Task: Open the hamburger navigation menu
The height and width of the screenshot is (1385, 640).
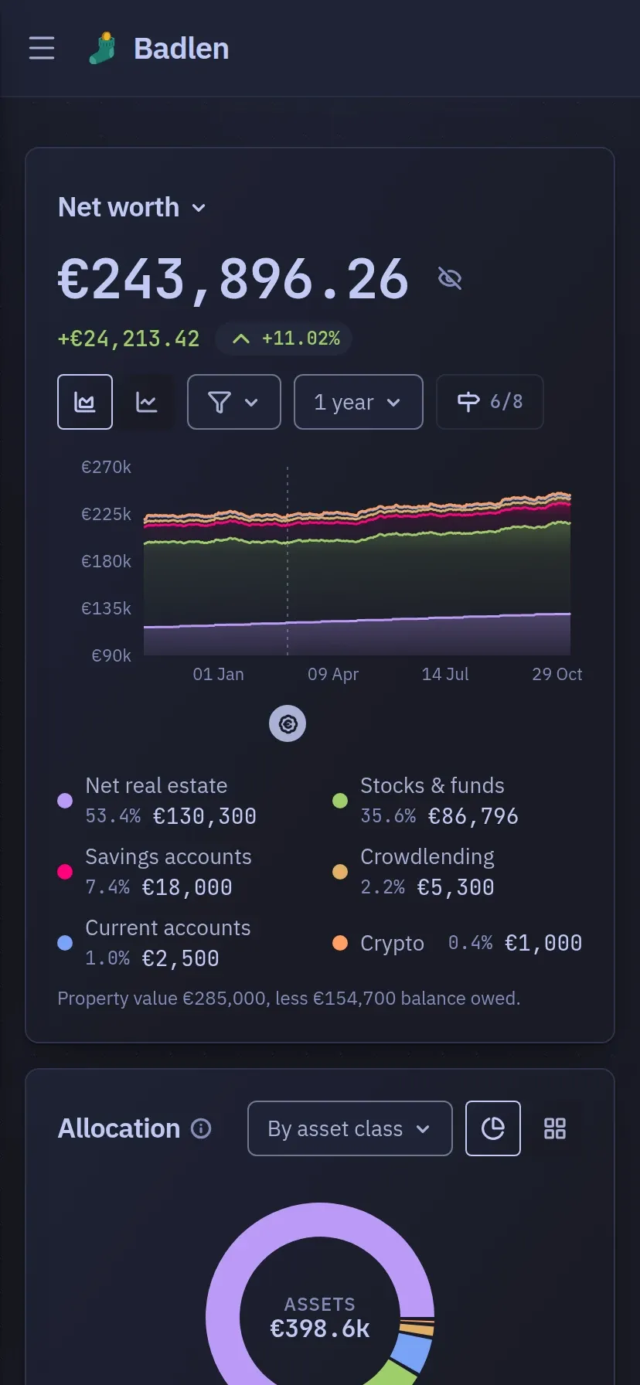Action: click(42, 48)
